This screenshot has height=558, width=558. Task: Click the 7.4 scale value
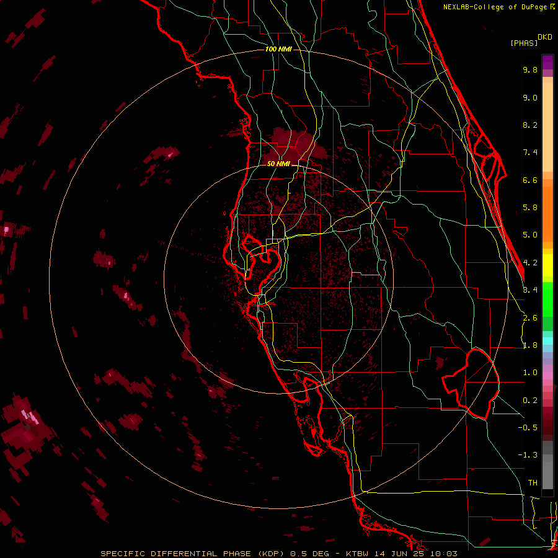pyautogui.click(x=530, y=153)
